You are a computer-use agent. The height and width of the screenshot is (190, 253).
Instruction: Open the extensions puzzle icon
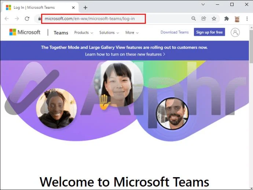(227, 19)
